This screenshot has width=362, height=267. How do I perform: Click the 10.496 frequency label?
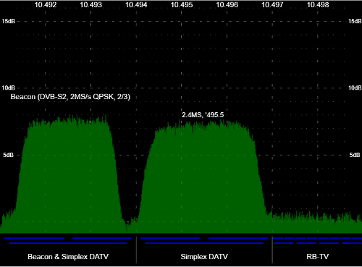(x=227, y=4)
